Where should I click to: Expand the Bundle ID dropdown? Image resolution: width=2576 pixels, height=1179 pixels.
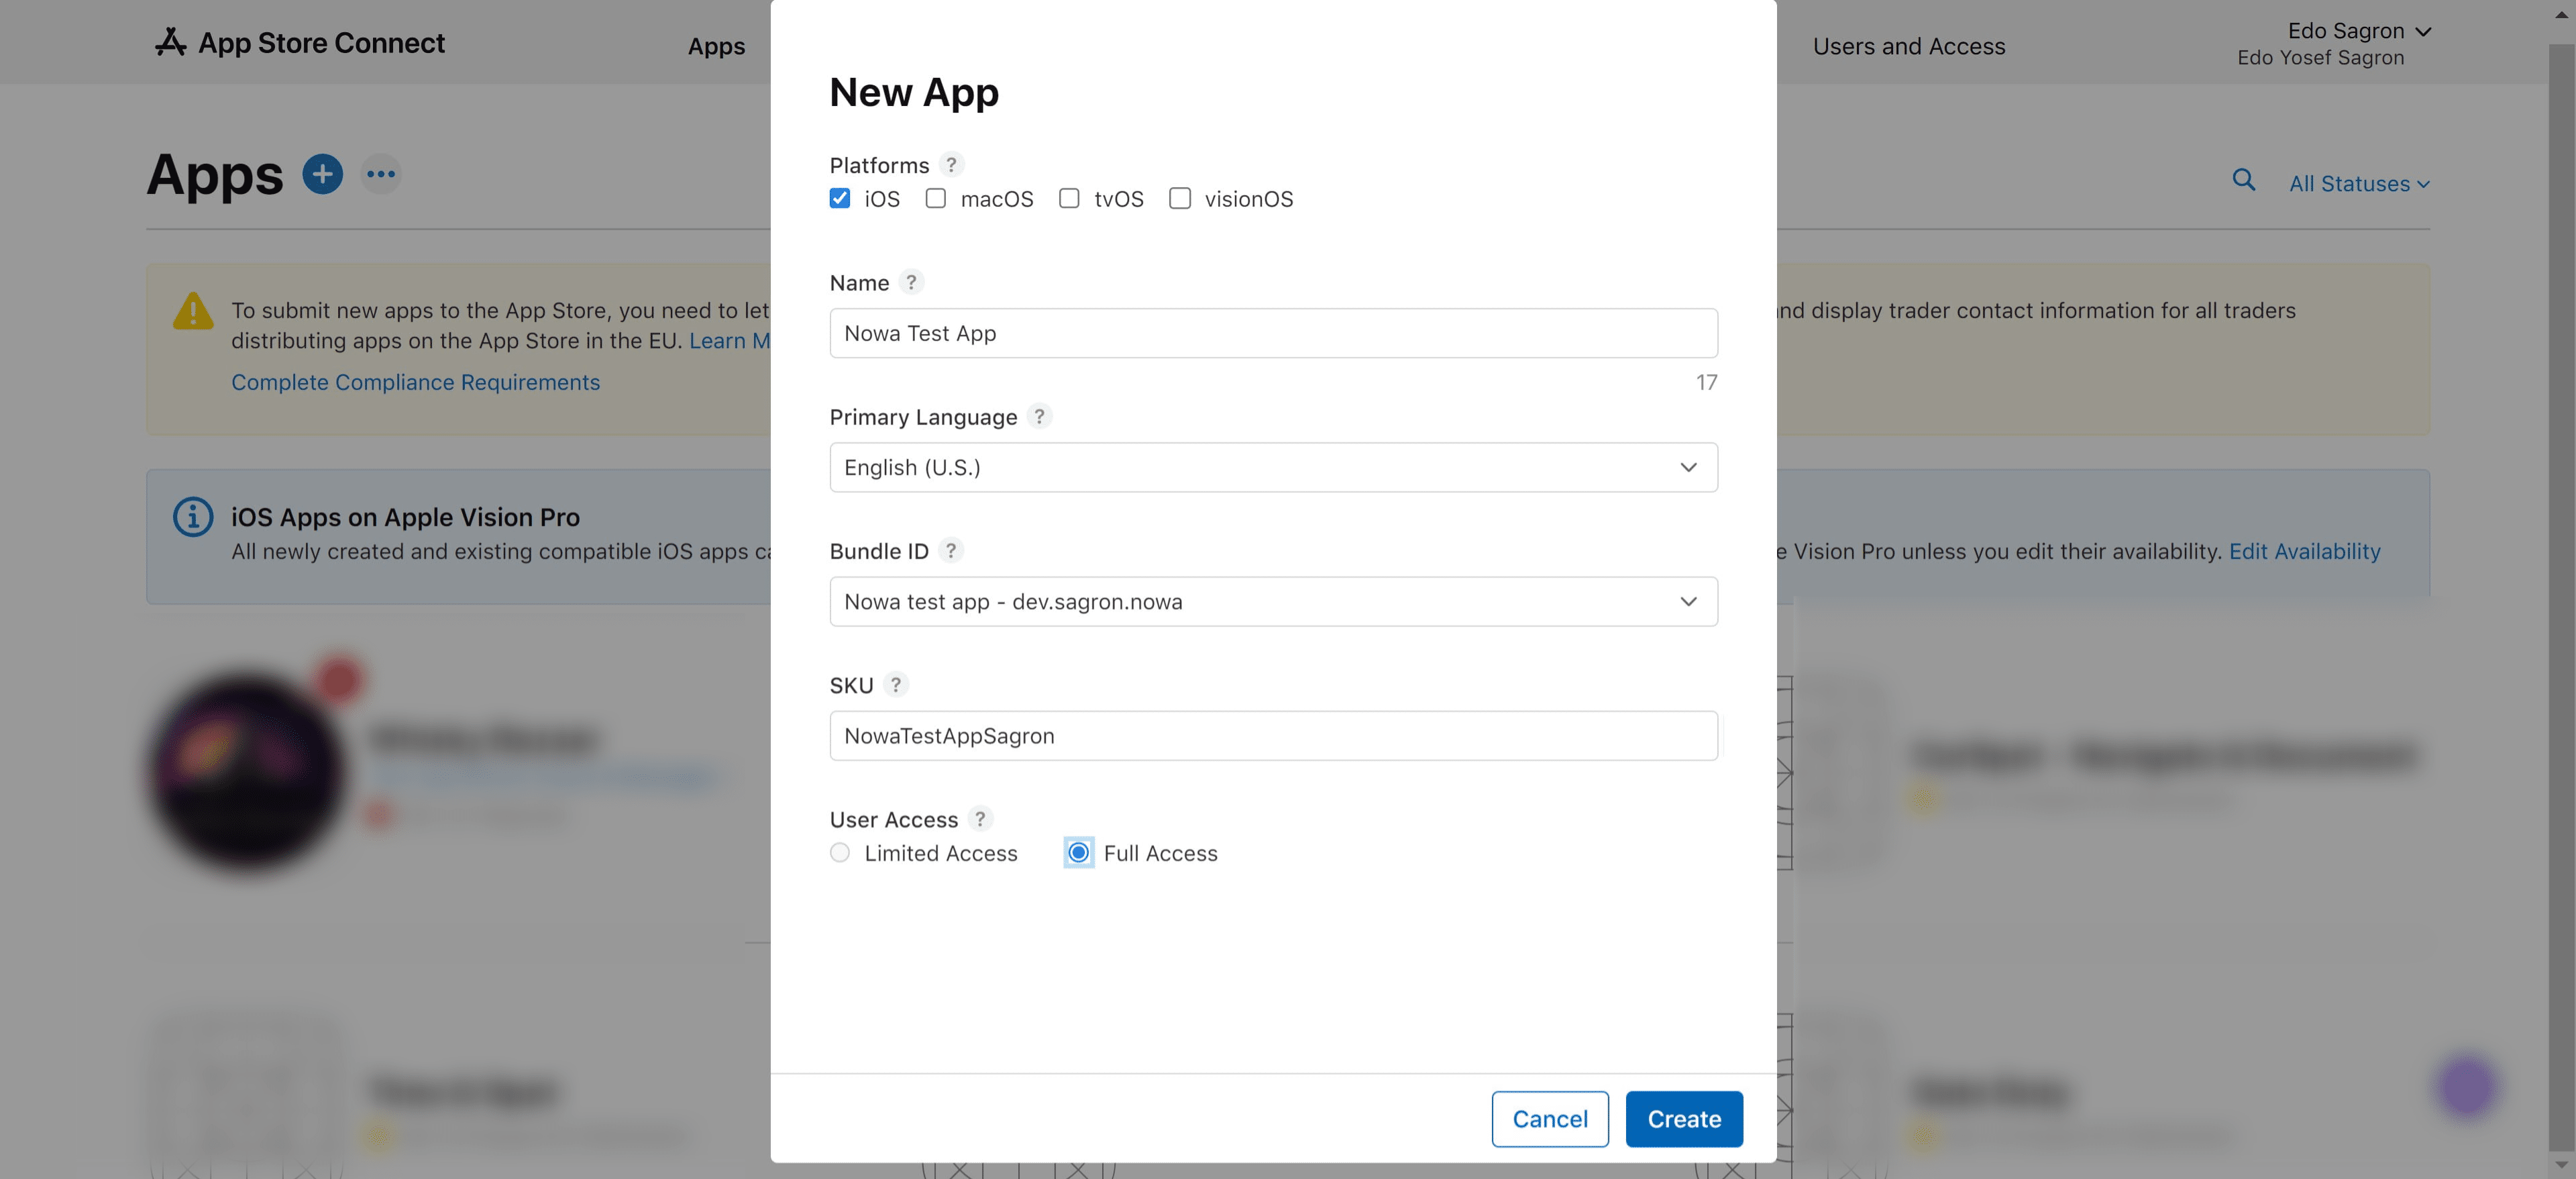[x=1273, y=601]
